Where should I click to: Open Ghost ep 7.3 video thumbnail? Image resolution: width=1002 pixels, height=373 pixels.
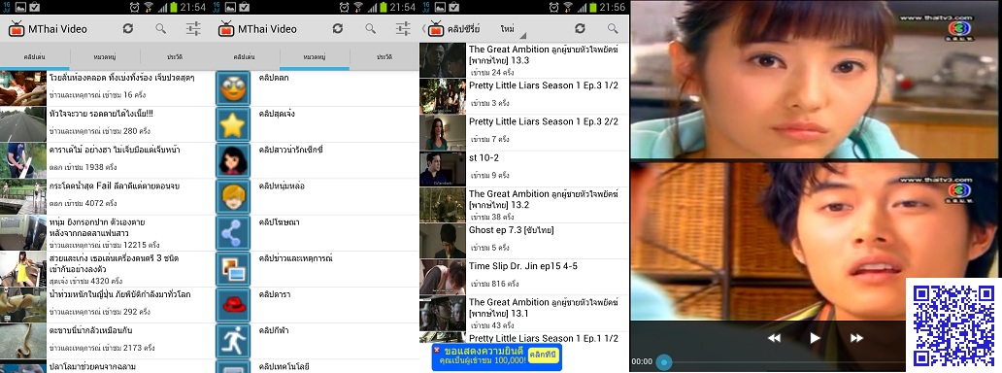coord(442,241)
